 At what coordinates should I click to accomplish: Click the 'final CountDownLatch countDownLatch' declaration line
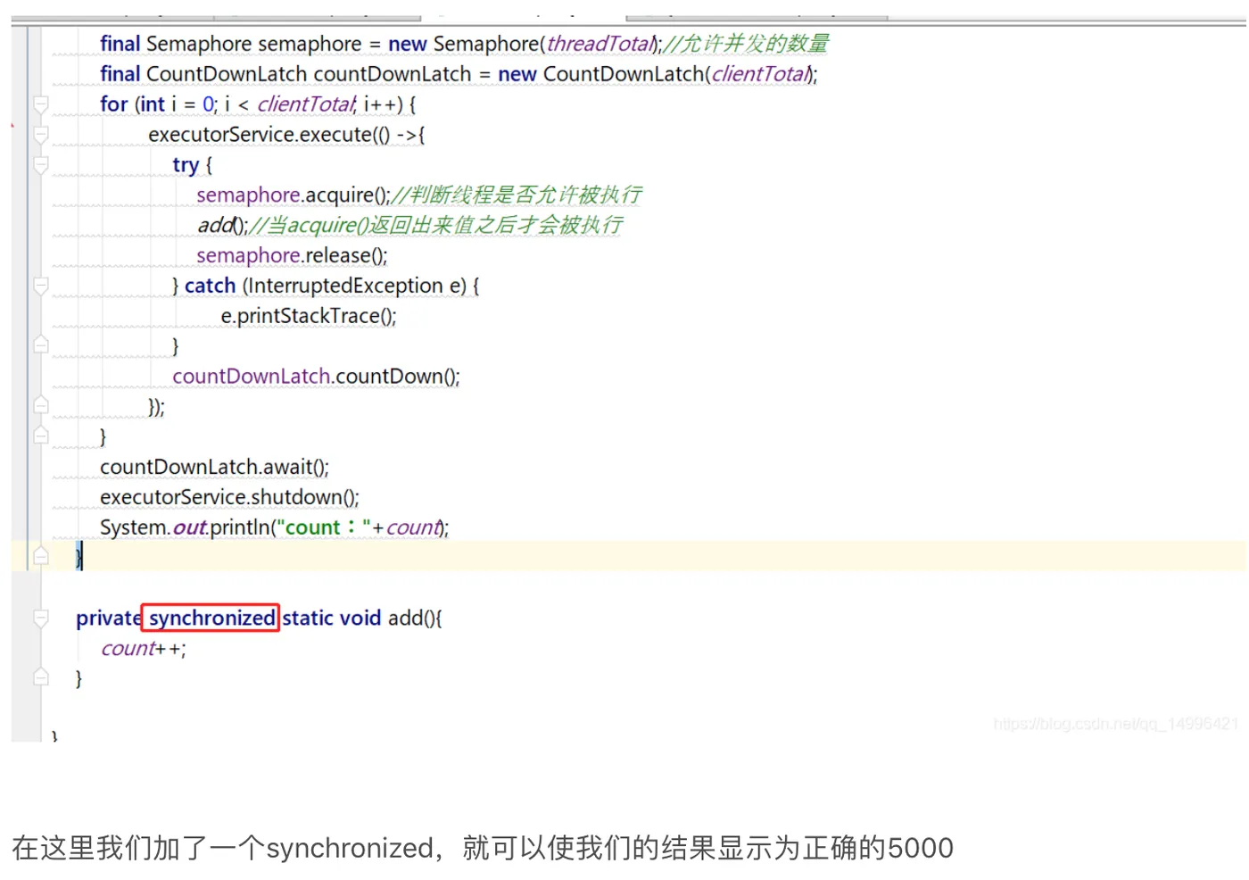point(459,74)
